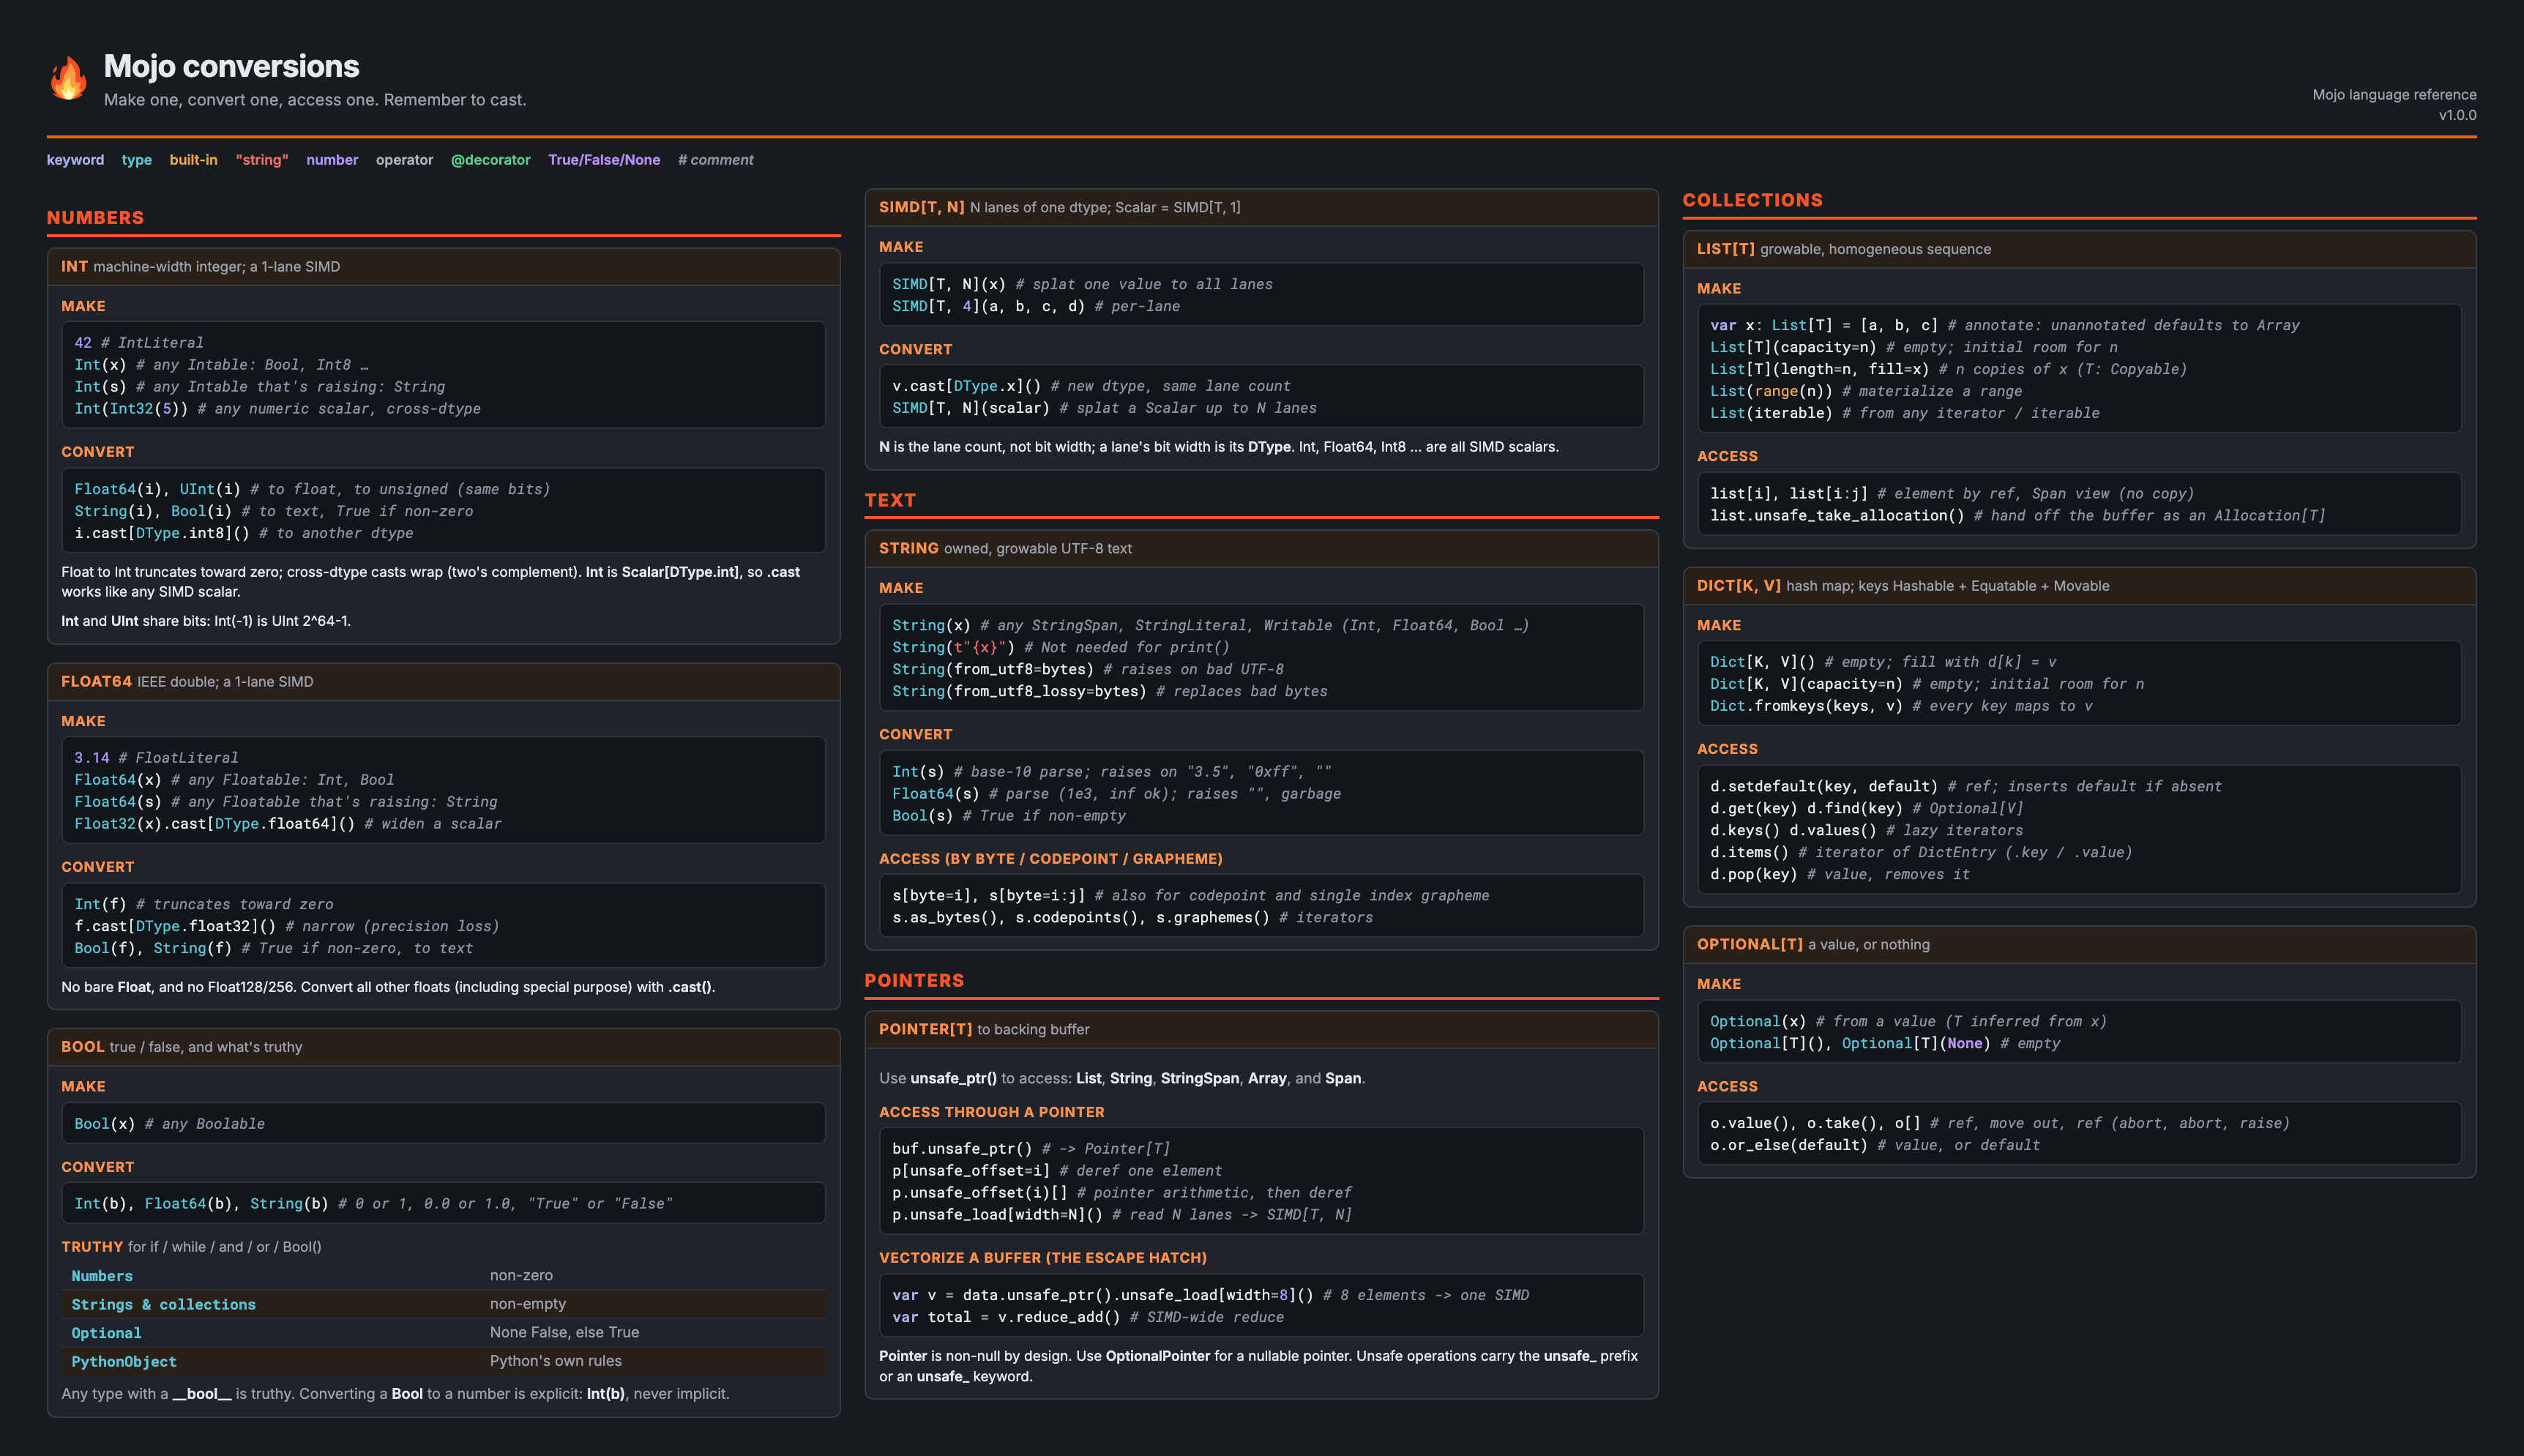
Task: Click the NUMBERS section heading
Action: tap(95, 218)
